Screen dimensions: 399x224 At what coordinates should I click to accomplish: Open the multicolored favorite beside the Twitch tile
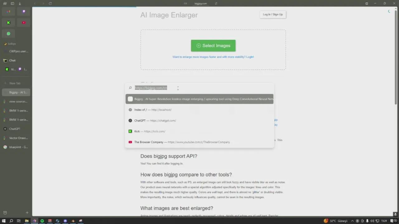8,12
